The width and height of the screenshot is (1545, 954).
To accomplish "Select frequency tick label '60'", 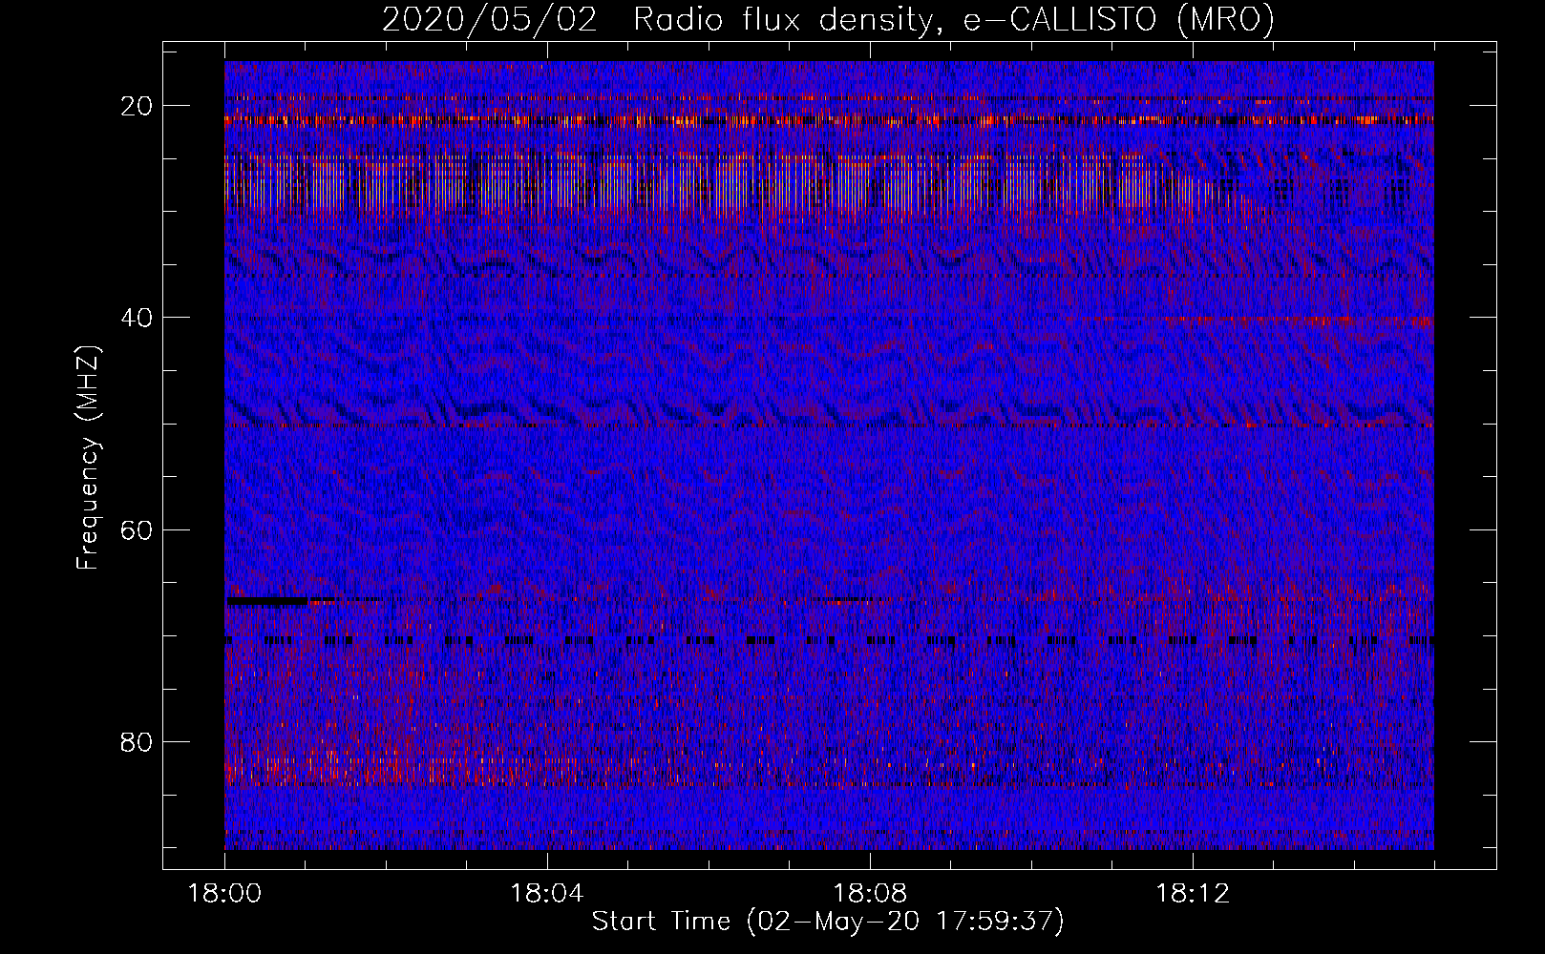I will coord(138,529).
